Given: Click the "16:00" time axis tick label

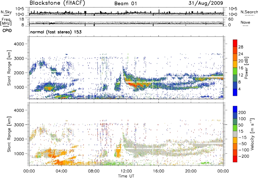Looking at the screenshot, I should 158,171.
